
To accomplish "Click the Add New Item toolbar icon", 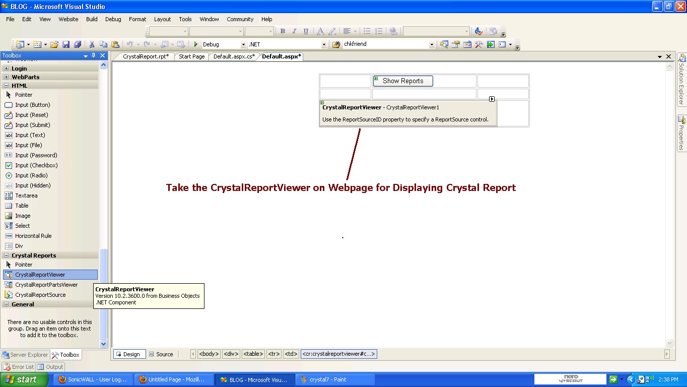I will 37,44.
